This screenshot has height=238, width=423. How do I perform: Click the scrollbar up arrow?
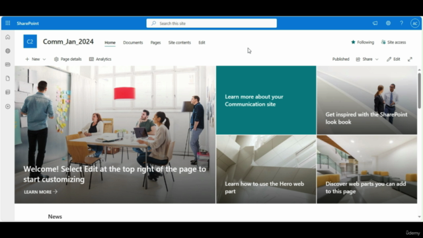[419, 70]
